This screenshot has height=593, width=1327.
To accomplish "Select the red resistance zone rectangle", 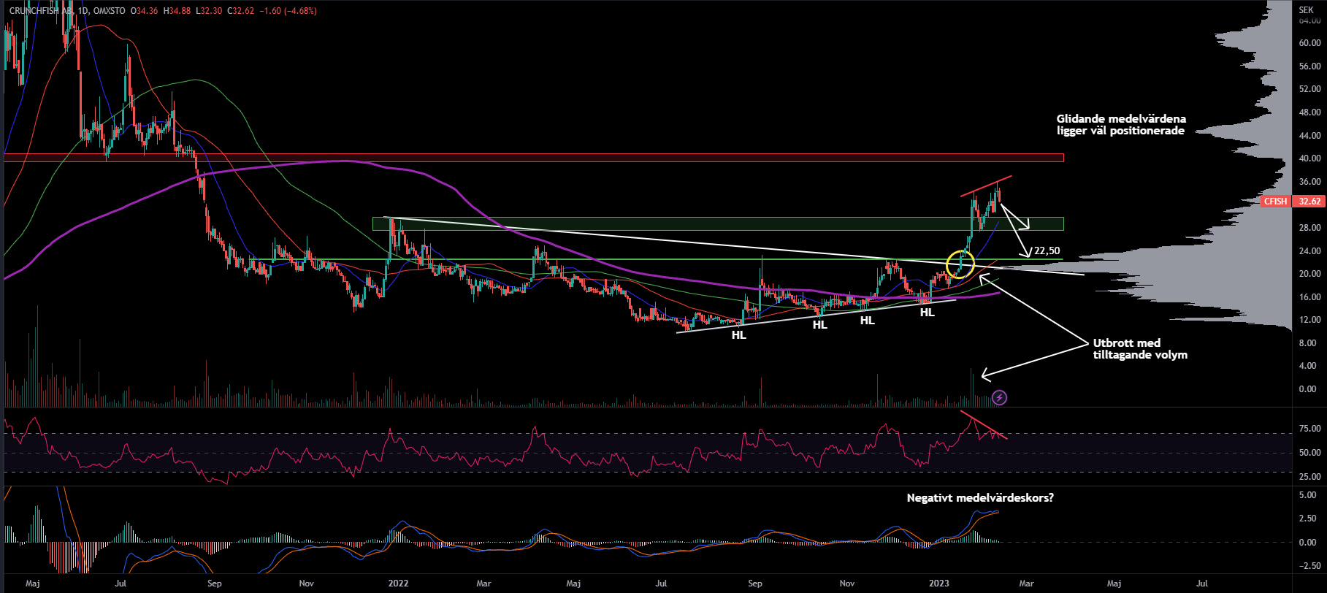I will point(533,158).
